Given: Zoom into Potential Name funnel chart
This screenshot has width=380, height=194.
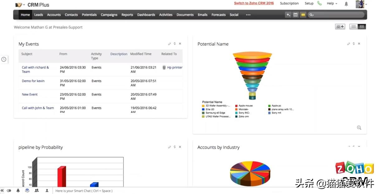Looking at the screenshot, I should [x=359, y=127].
